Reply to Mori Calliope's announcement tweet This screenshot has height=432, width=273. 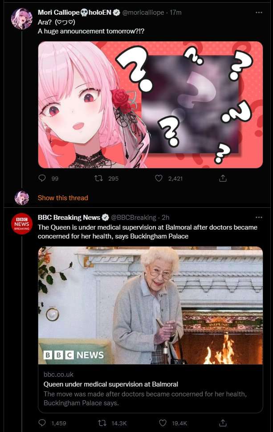coord(42,178)
